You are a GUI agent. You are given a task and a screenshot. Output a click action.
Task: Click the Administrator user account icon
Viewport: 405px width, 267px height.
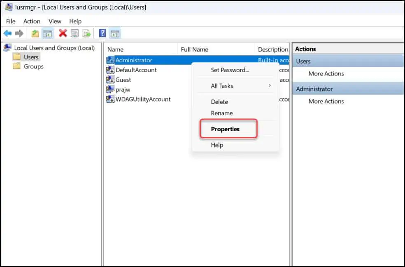[x=110, y=60]
